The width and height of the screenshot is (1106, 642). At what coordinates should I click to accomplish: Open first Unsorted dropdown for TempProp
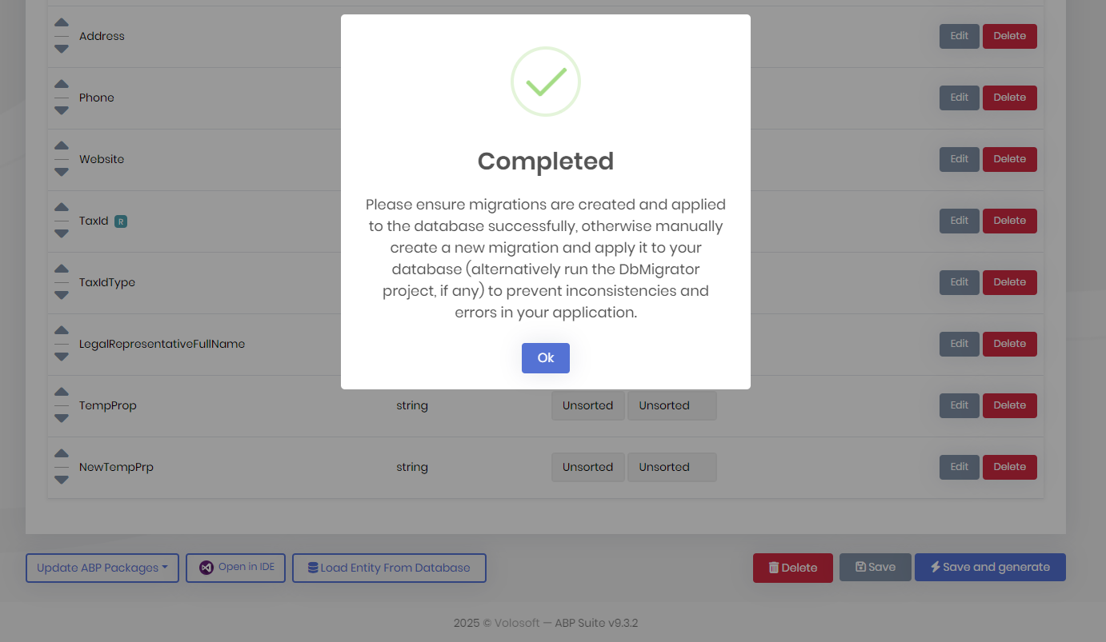tap(587, 405)
